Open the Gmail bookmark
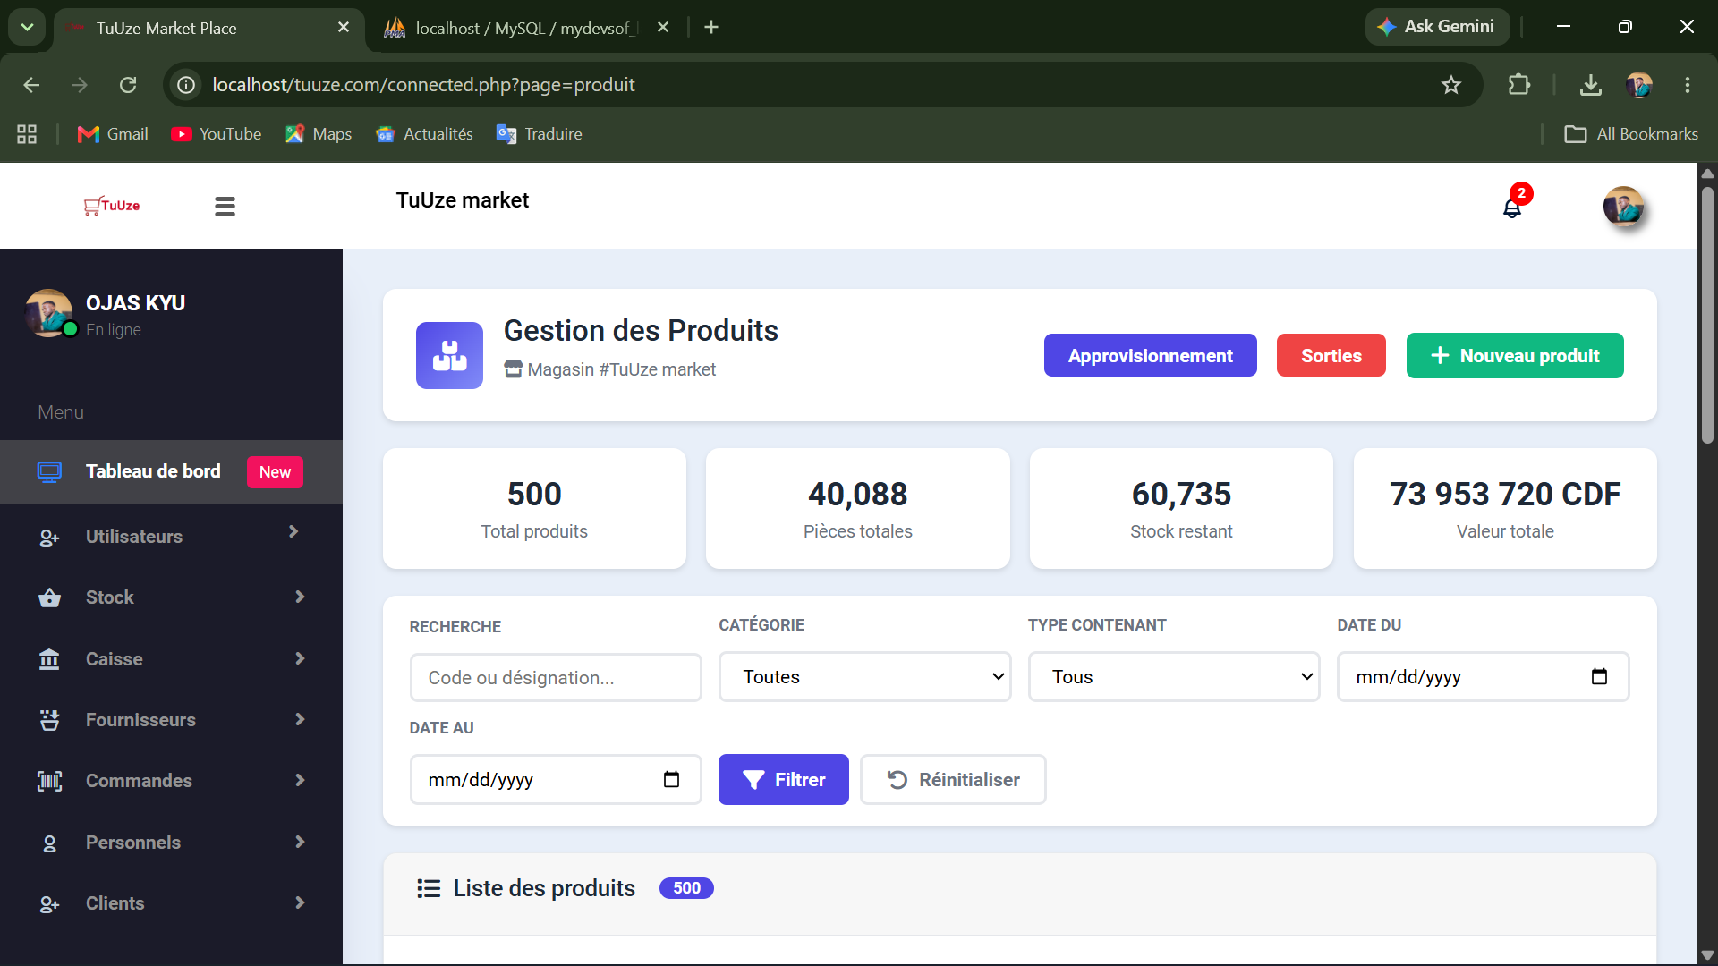1718x966 pixels. pos(113,134)
